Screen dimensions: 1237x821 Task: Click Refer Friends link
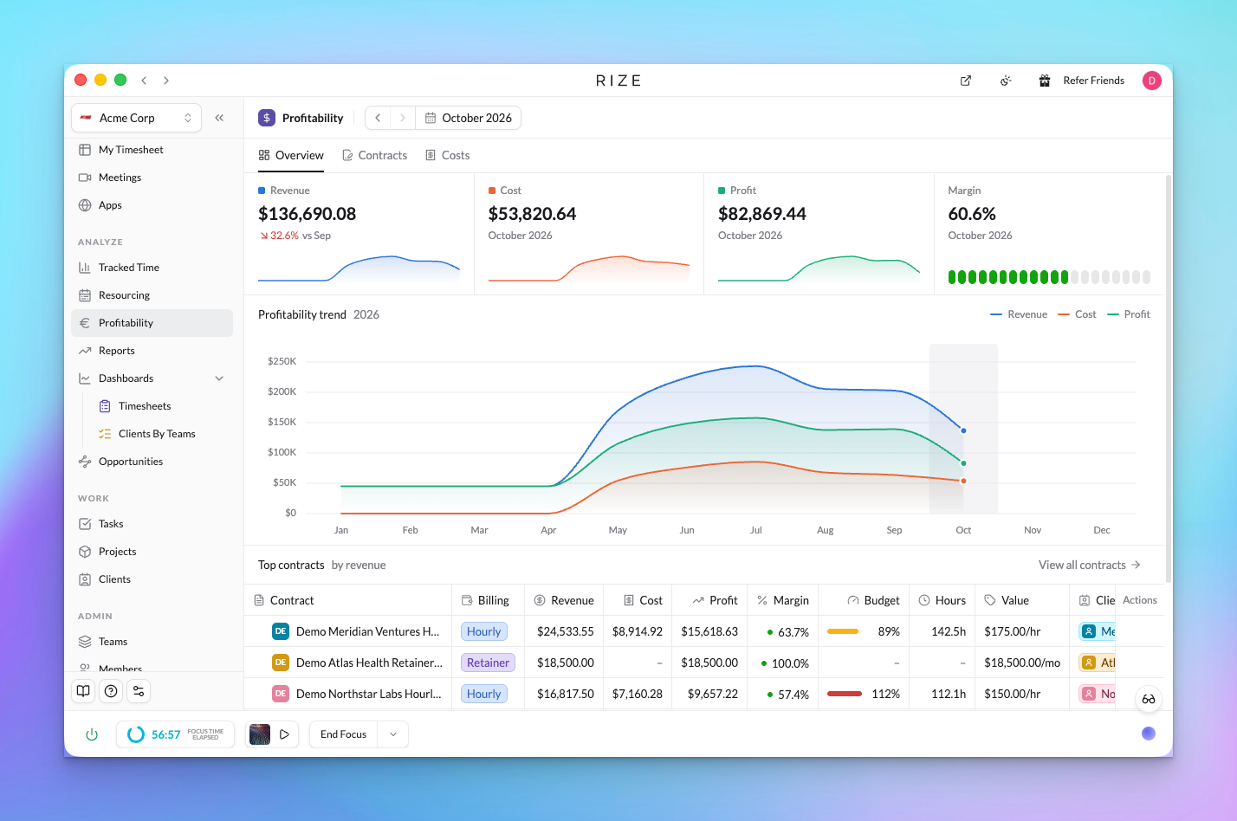(1094, 81)
